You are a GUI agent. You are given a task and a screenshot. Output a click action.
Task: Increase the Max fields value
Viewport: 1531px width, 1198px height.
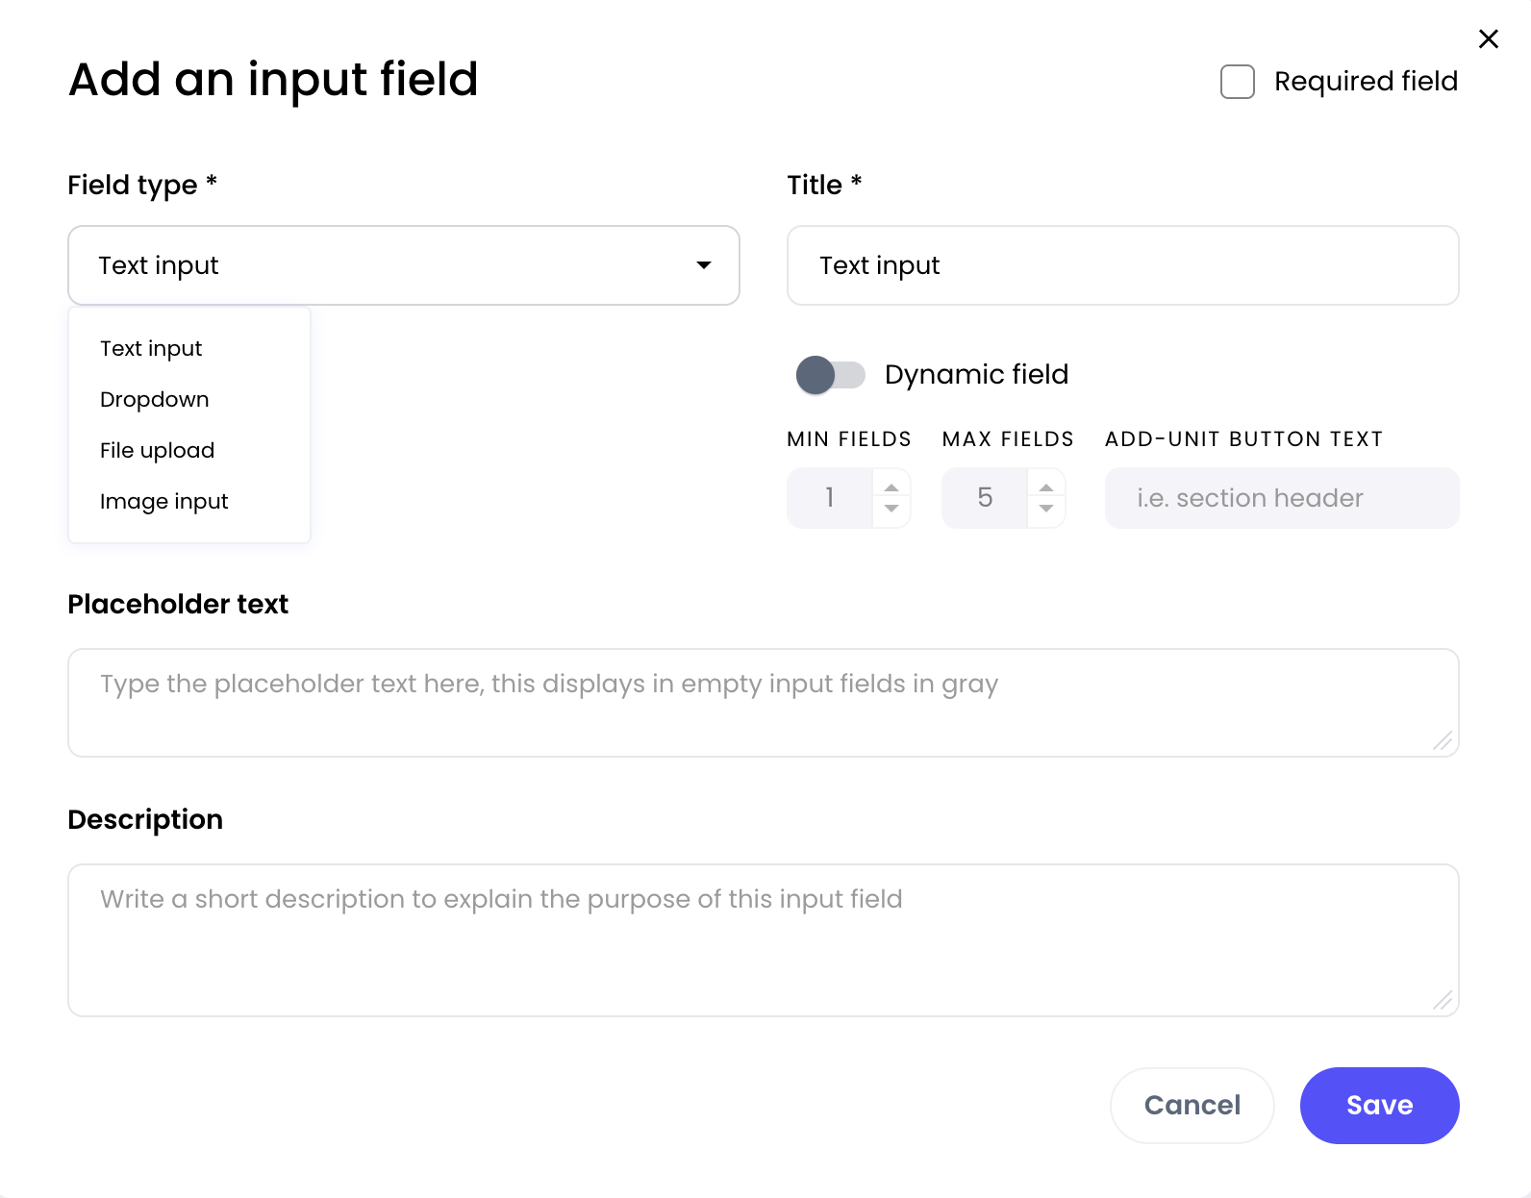click(1046, 487)
